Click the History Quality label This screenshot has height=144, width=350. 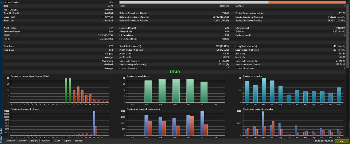coord(11,2)
